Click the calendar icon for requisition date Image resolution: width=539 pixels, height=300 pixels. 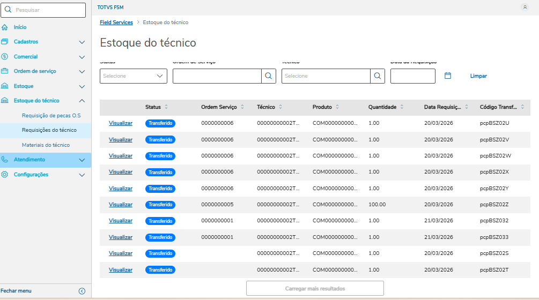pos(448,76)
